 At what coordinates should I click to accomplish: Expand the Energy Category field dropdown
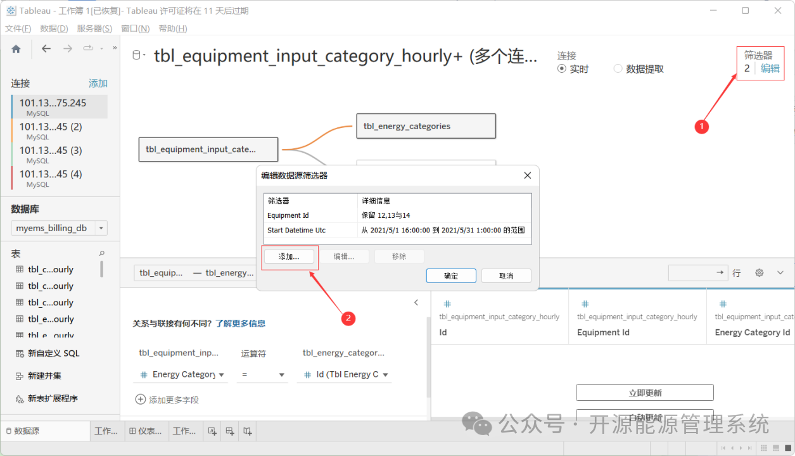coord(181,375)
